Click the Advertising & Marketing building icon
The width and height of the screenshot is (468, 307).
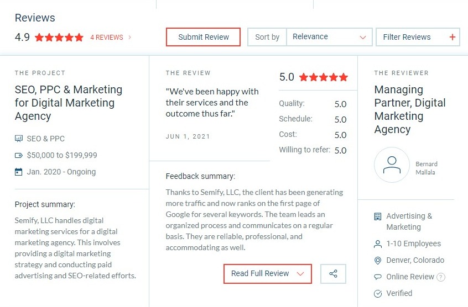[x=378, y=216]
